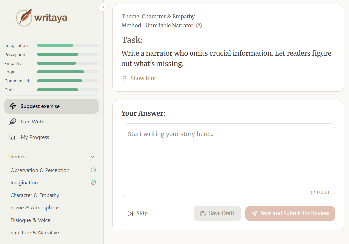Expand the hint with Show hint
This screenshot has height=244, width=349.
(143, 78)
